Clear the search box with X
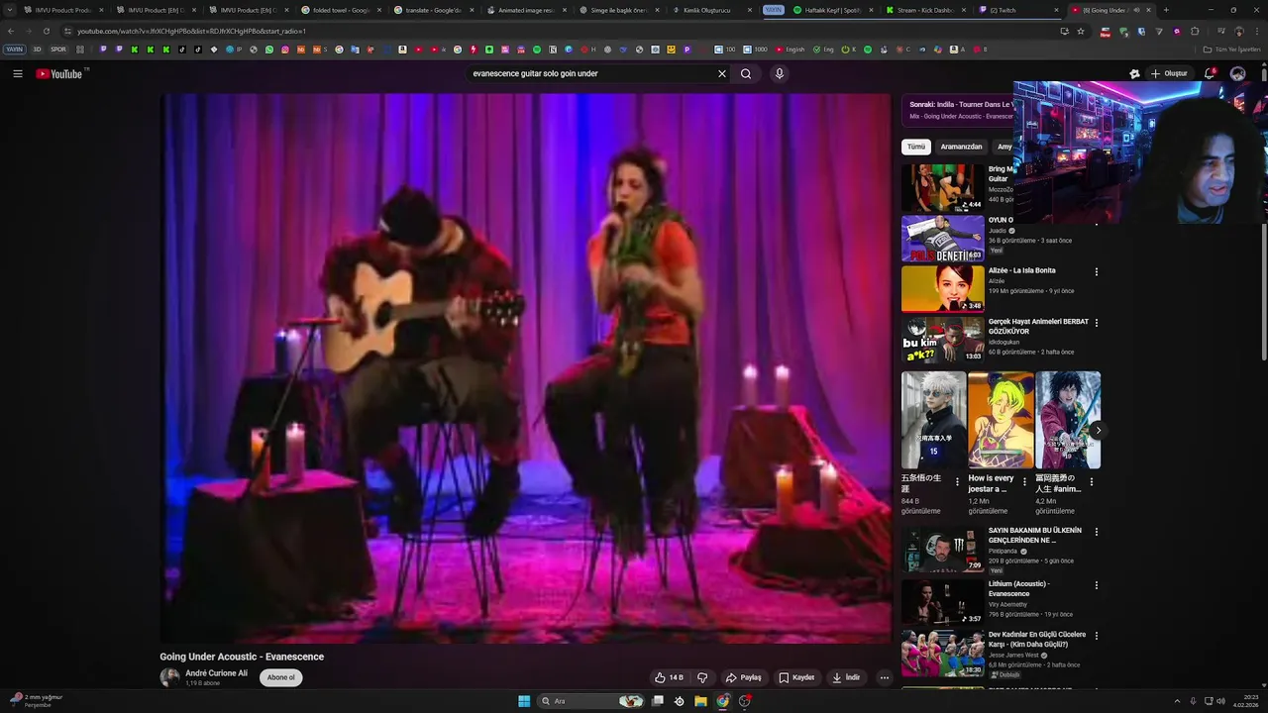This screenshot has width=1268, height=713. [722, 73]
